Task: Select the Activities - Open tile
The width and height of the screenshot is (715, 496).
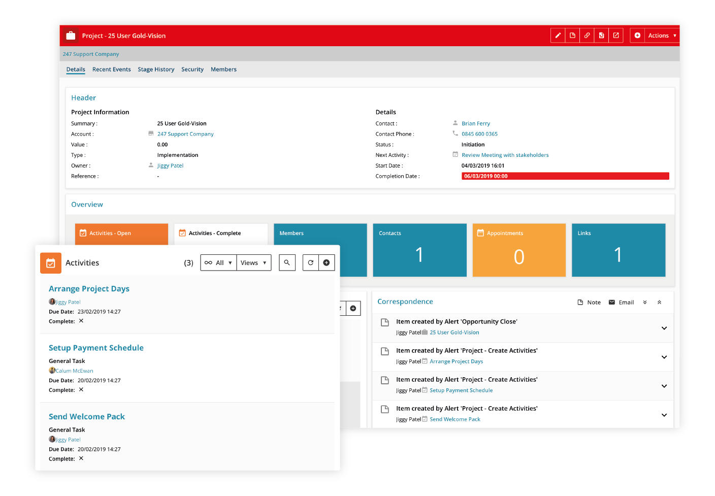Action: (121, 234)
